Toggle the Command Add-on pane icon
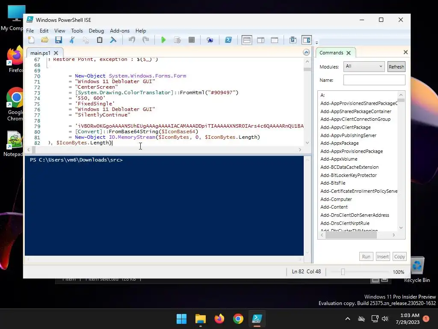The height and width of the screenshot is (329, 438). [307, 40]
